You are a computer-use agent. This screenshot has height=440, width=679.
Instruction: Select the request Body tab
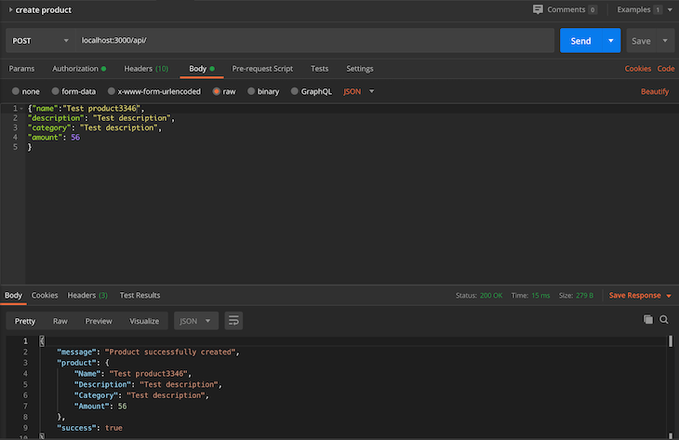click(201, 69)
